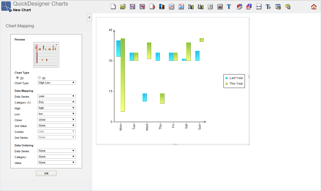Image resolution: width=321 pixels, height=191 pixels.
Task: Select the large blue T text icon
Action: coord(229,7)
